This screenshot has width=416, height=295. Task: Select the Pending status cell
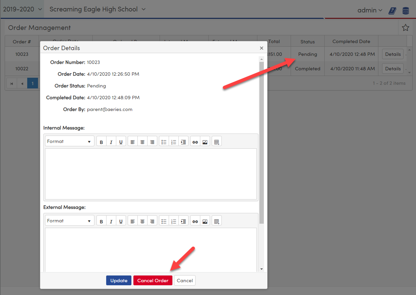(x=307, y=54)
